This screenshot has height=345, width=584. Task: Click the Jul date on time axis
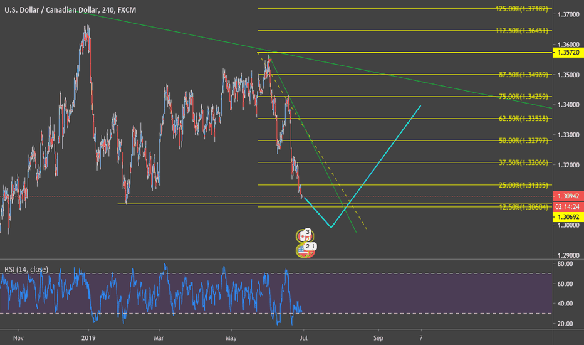click(x=303, y=338)
